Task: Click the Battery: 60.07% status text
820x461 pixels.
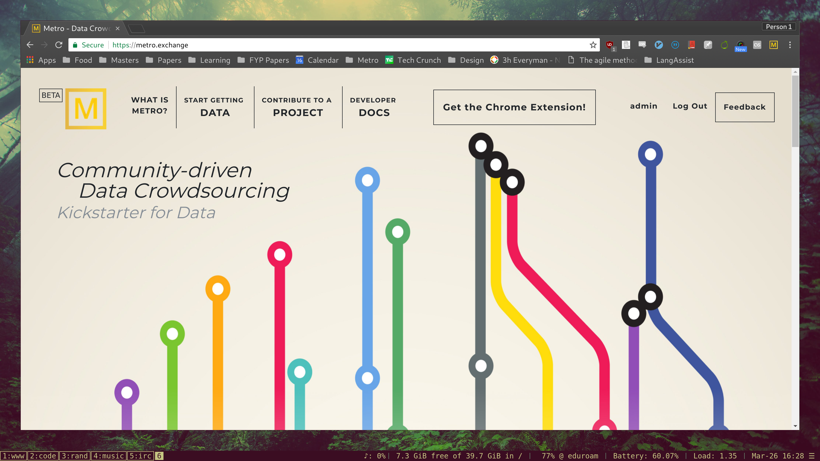Action: (645, 456)
